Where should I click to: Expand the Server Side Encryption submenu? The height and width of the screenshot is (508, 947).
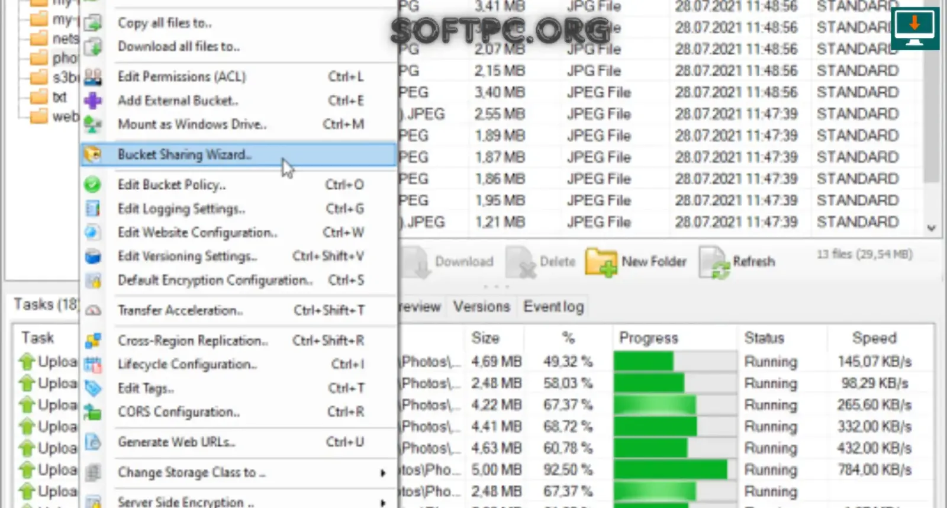pos(383,502)
